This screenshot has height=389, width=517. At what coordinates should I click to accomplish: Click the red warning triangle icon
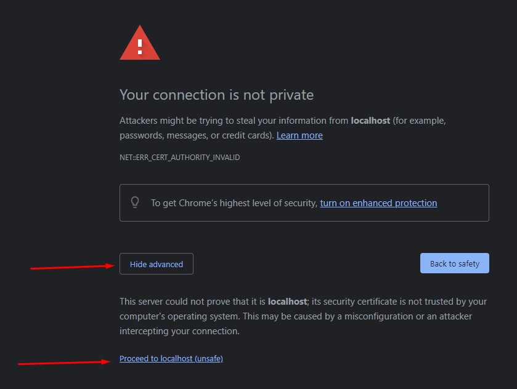pyautogui.click(x=140, y=43)
